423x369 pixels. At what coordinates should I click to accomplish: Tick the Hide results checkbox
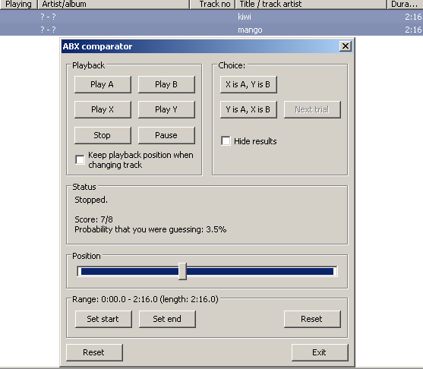coord(226,140)
